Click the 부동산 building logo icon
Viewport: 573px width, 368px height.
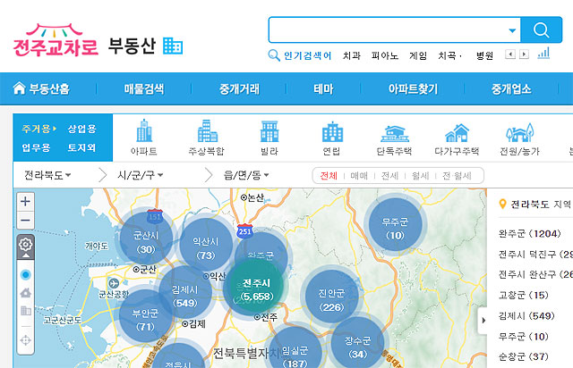(173, 46)
